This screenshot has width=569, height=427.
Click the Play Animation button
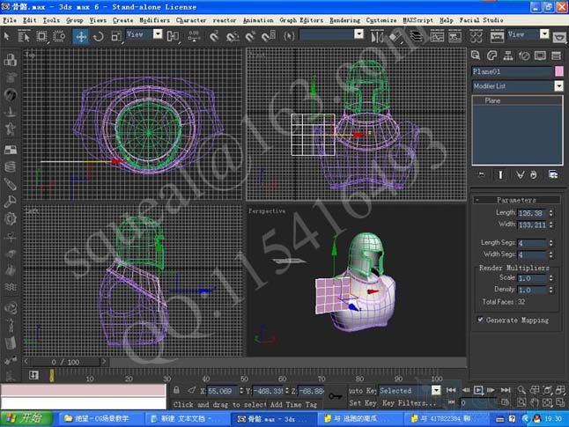pos(478,390)
